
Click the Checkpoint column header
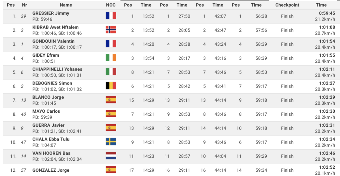[287, 5]
